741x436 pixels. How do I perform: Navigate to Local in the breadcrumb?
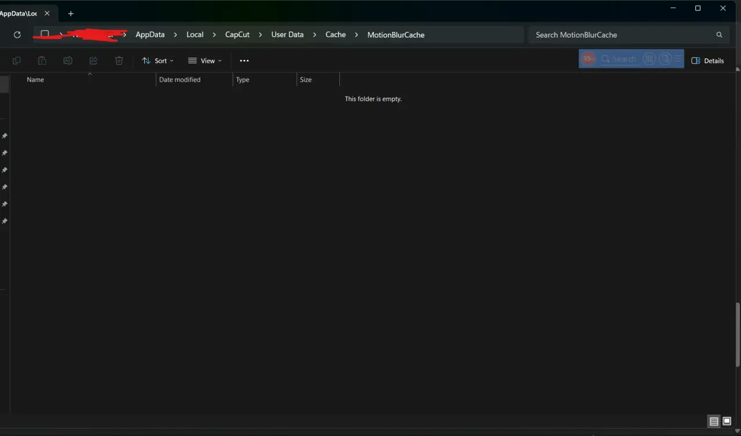pos(195,35)
